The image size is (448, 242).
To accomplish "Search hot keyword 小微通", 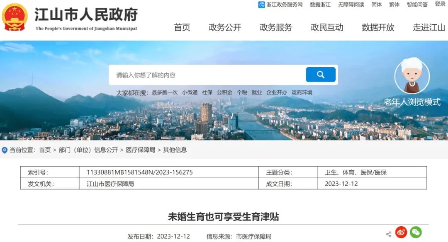I will (x=190, y=92).
